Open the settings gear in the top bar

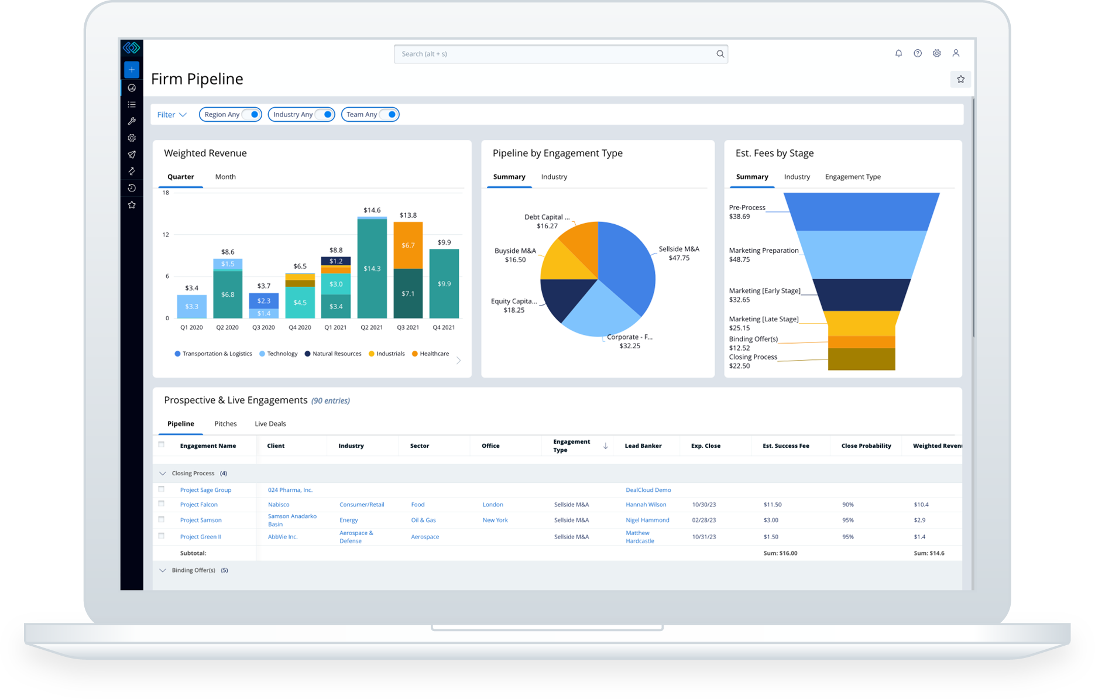coord(937,53)
